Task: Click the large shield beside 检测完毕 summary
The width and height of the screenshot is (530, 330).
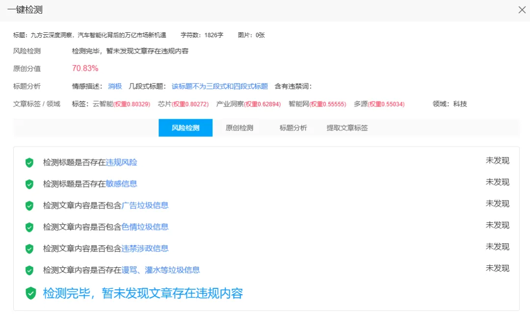Action: point(30,293)
